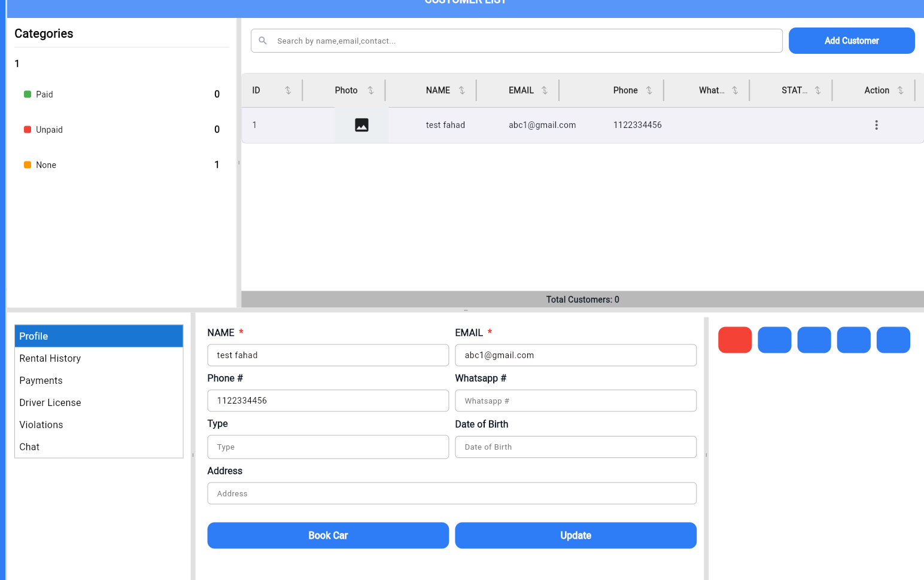Choose the None category
Screen dimensions: 924x580
click(45, 165)
